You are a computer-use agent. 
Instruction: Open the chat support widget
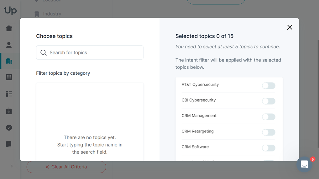pos(304,164)
